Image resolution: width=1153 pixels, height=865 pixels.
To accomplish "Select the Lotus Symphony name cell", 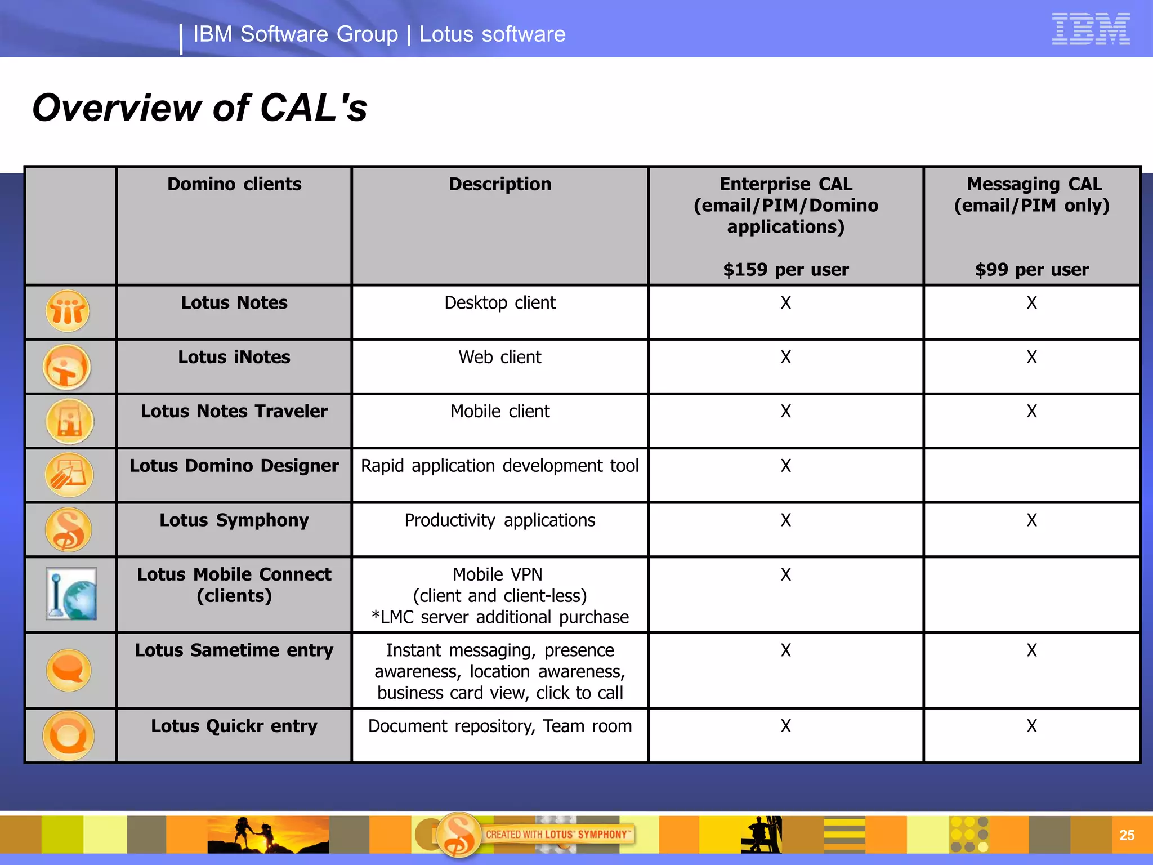I will click(x=234, y=529).
